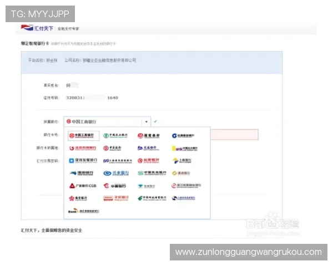Open company name link 新疆金旺金融信息服务有限公司
Screen dimensions: 333x266
[x=109, y=60]
